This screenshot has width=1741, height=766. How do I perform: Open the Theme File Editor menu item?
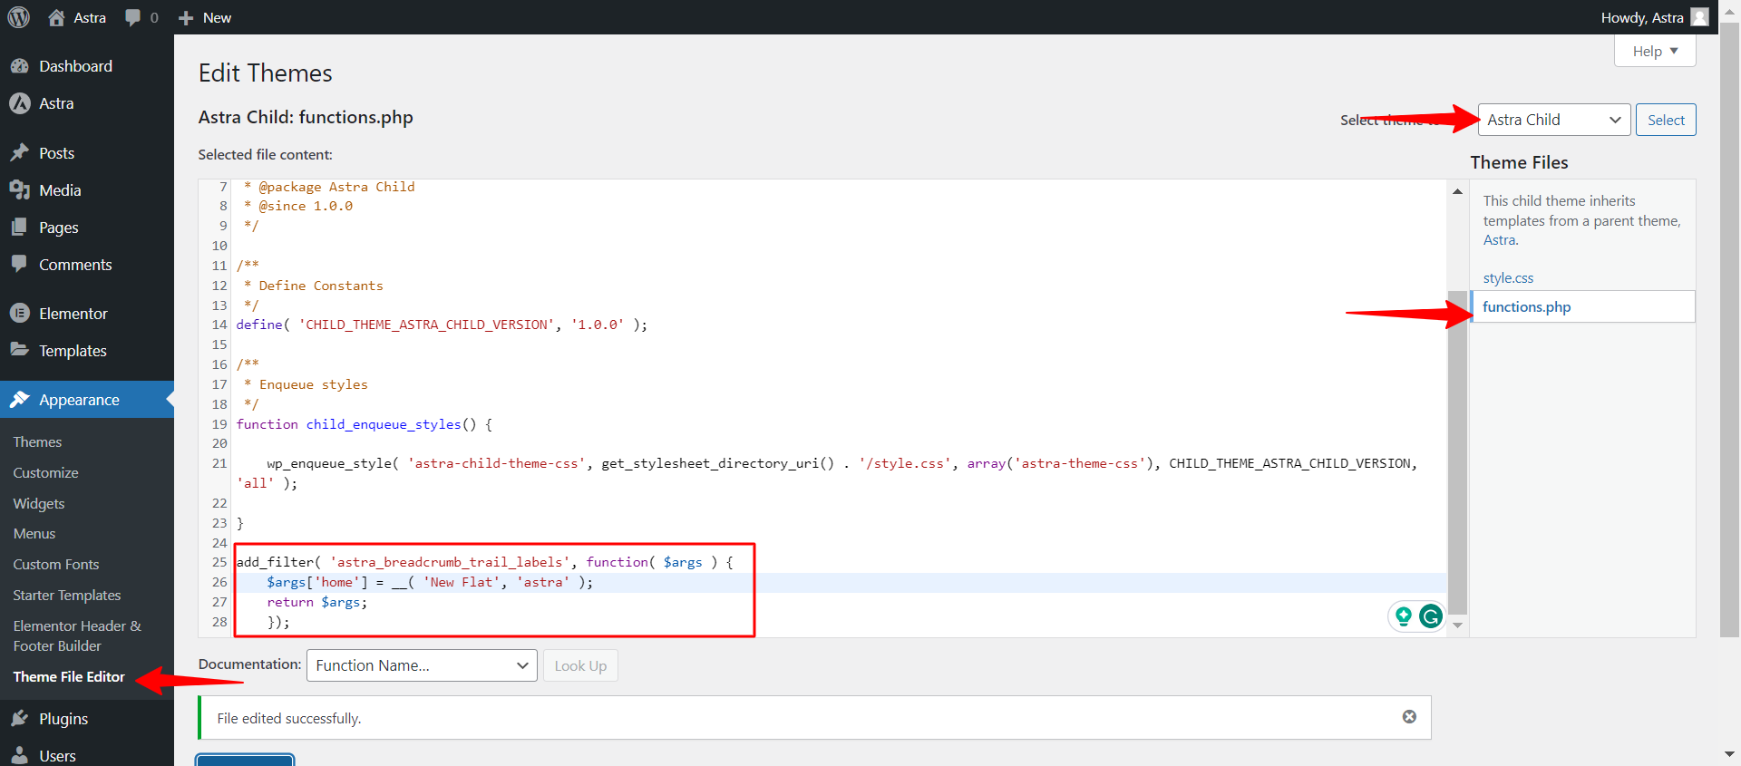[69, 676]
